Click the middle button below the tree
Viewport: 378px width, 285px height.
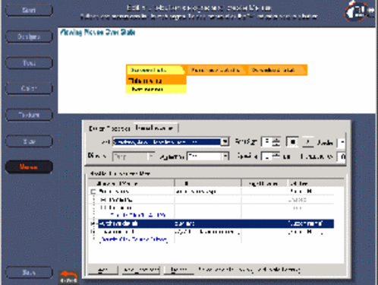pyautogui.click(x=141, y=270)
